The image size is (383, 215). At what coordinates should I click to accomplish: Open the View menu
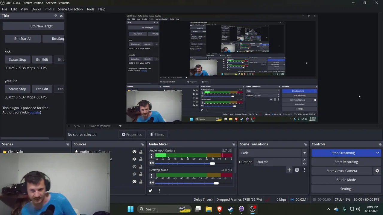pos(24,9)
